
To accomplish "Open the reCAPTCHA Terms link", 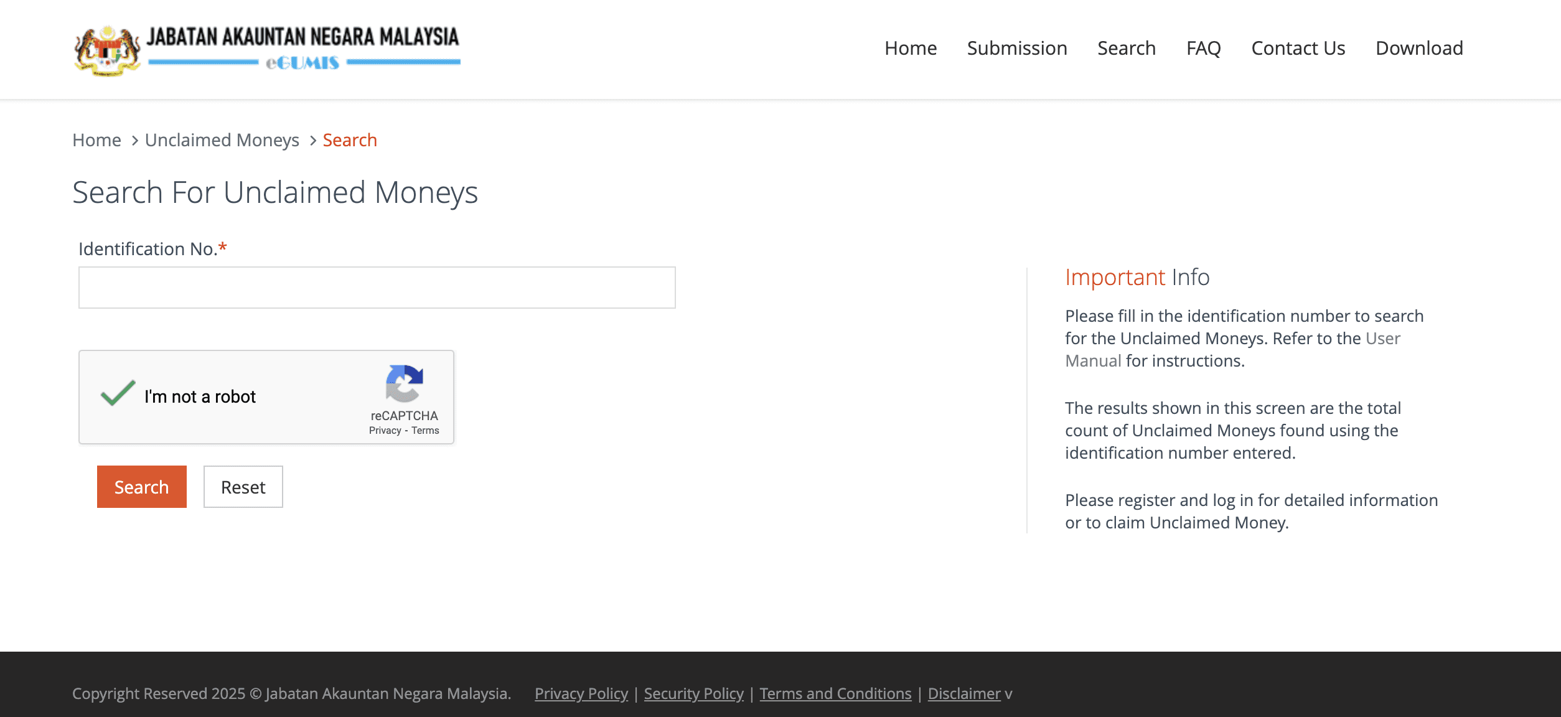I will coord(425,431).
